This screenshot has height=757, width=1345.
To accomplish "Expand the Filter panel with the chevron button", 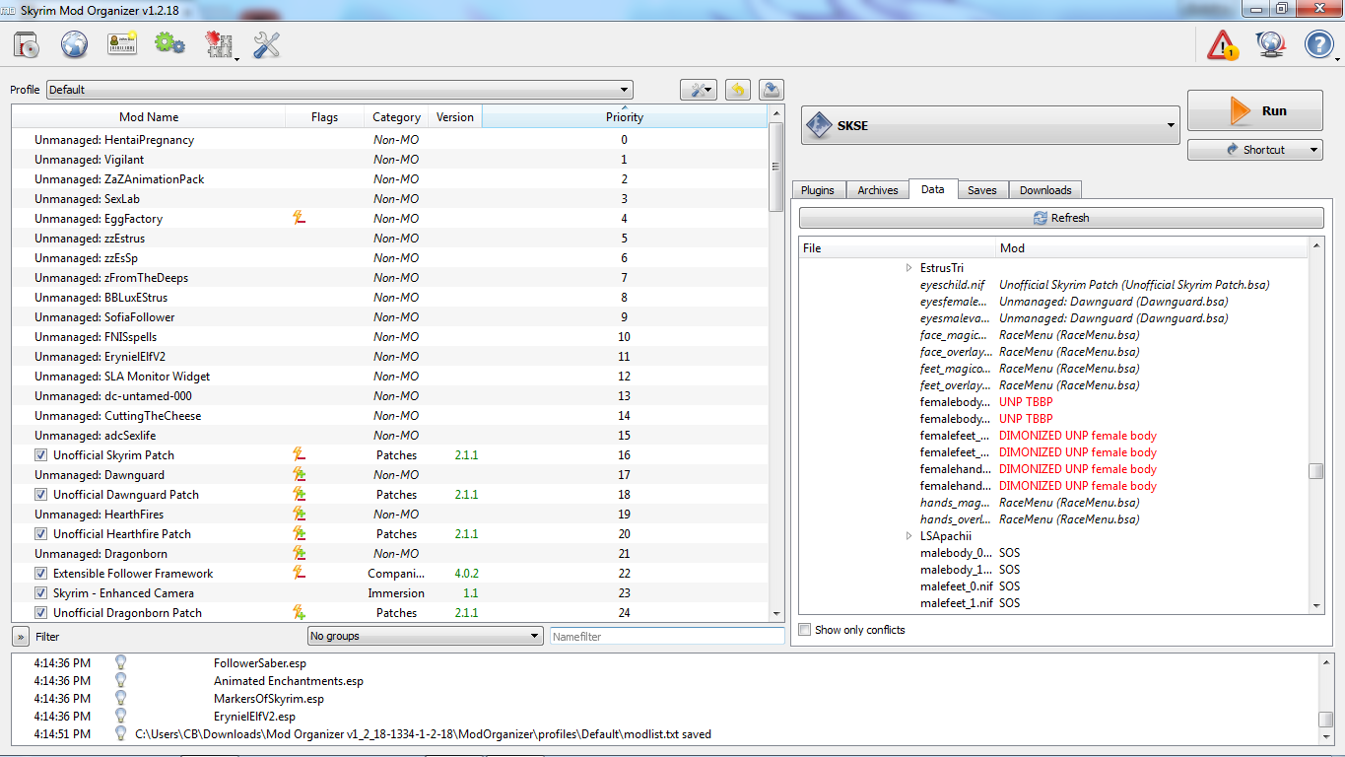I will pos(21,637).
